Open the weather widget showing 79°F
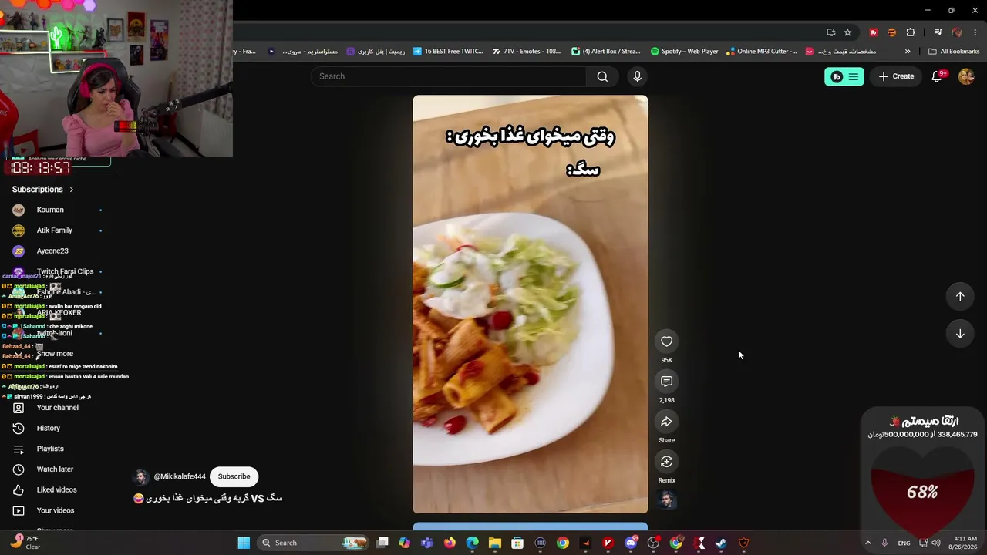Screen dimensions: 987x555 tap(25, 543)
